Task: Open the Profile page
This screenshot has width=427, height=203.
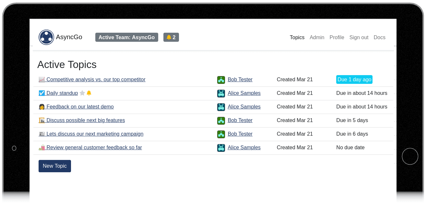Action: [x=337, y=37]
